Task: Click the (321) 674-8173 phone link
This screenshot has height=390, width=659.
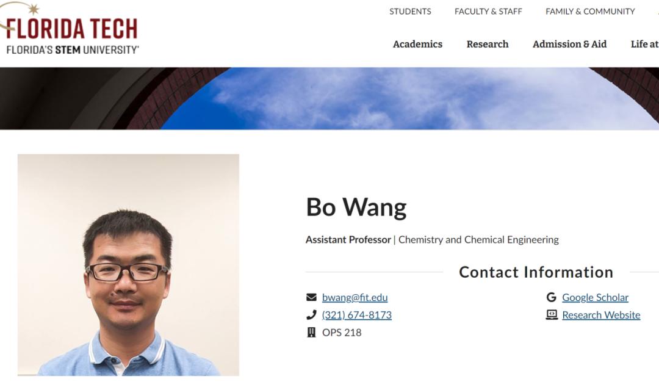Action: (357, 315)
